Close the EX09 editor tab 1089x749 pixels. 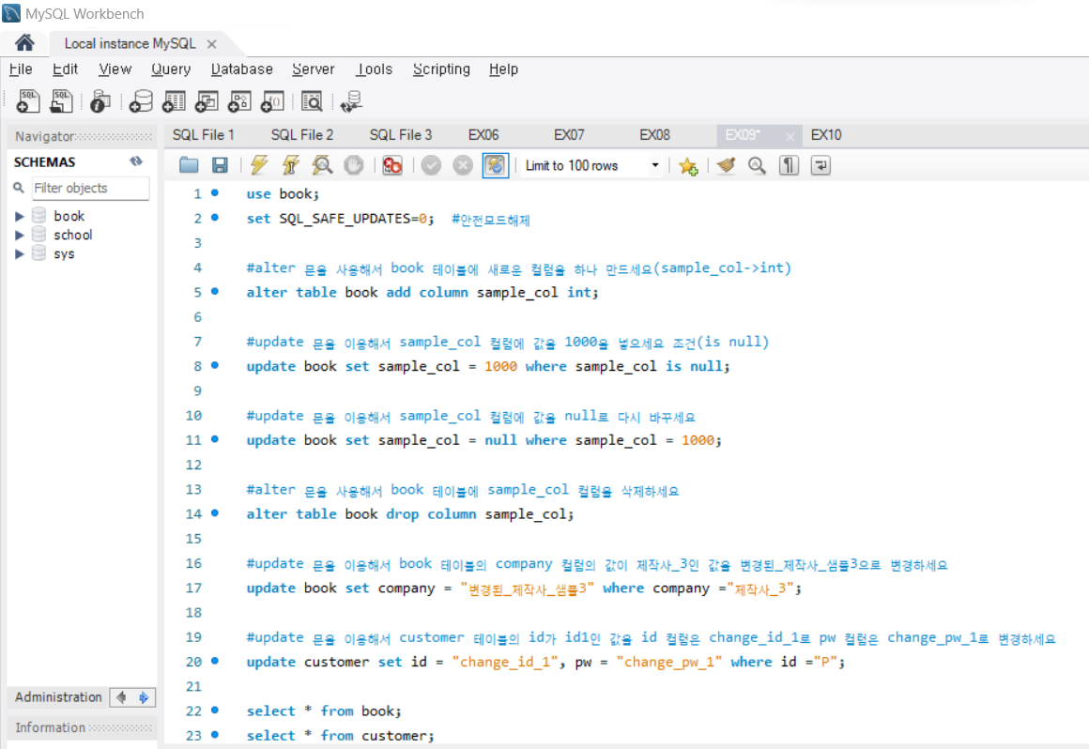point(790,136)
